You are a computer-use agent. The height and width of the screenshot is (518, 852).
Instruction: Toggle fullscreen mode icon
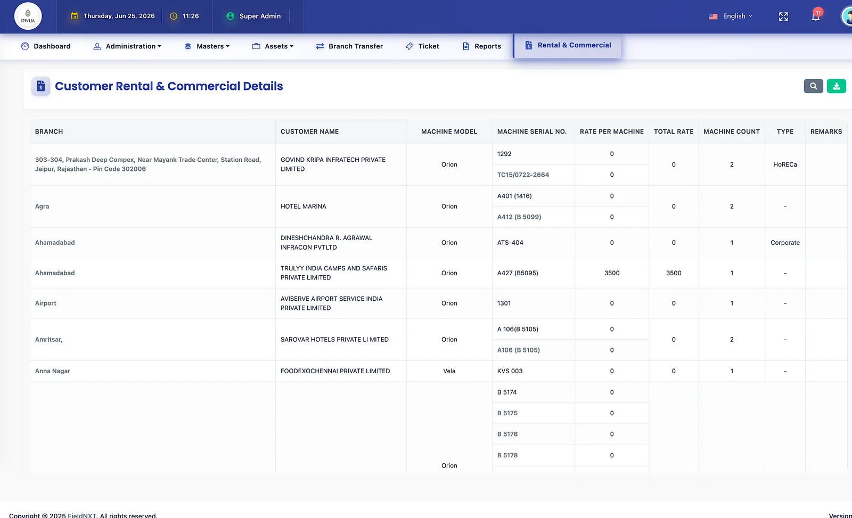[x=783, y=17]
